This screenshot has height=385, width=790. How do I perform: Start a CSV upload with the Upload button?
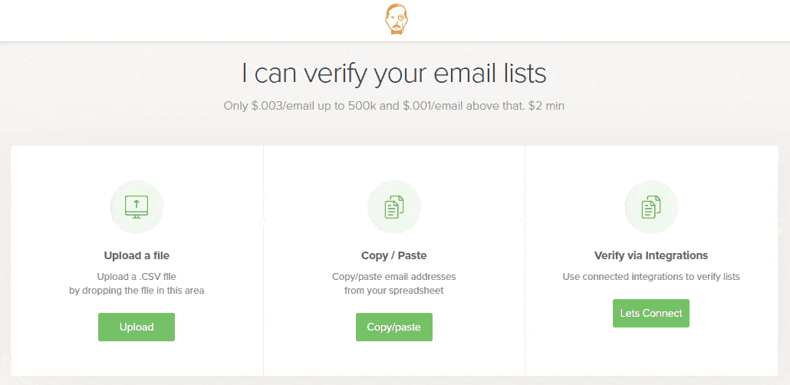pyautogui.click(x=137, y=327)
